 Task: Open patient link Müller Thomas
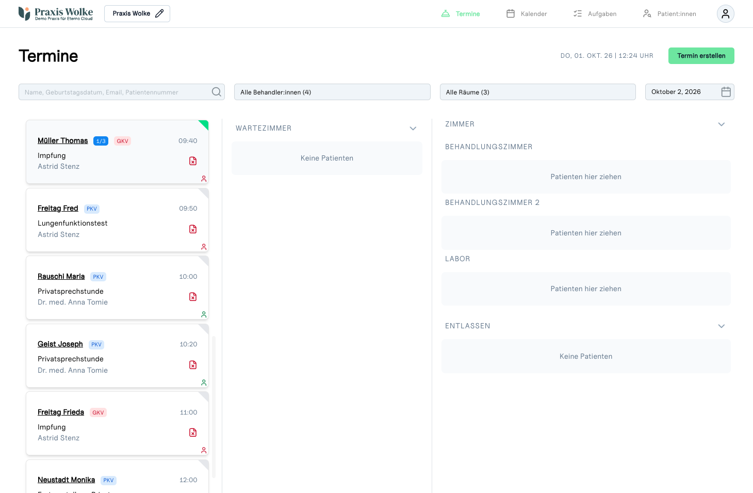coord(63,141)
